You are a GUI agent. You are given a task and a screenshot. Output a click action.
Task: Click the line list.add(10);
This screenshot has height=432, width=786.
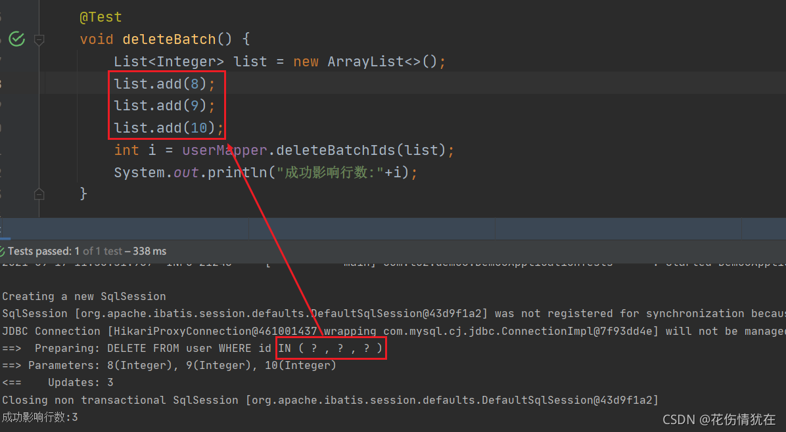tap(168, 128)
